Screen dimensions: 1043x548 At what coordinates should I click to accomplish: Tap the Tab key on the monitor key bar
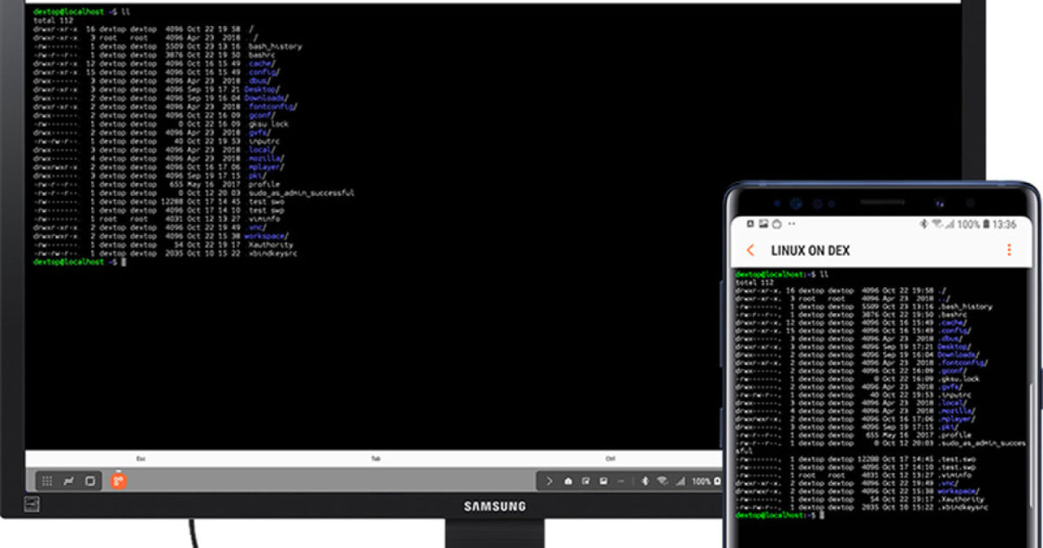coord(375,458)
